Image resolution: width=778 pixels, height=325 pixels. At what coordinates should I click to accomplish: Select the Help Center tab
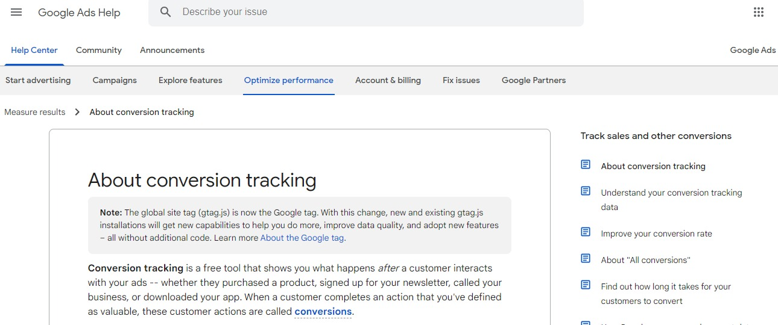34,51
